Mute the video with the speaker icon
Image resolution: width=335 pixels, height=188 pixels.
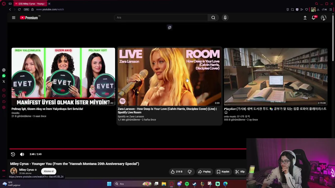tap(22, 154)
